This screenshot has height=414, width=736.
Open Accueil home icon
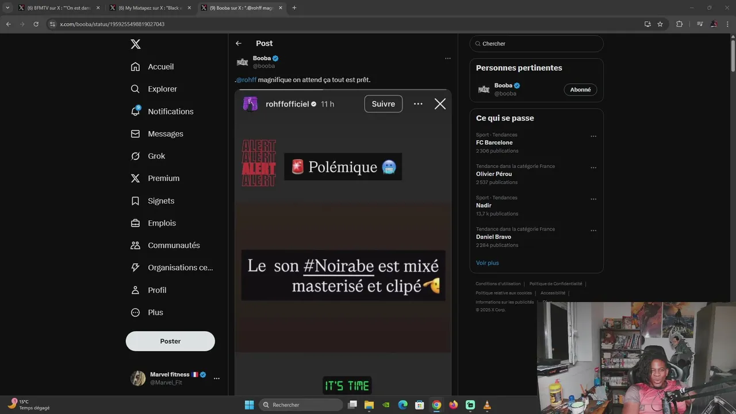[x=135, y=67]
